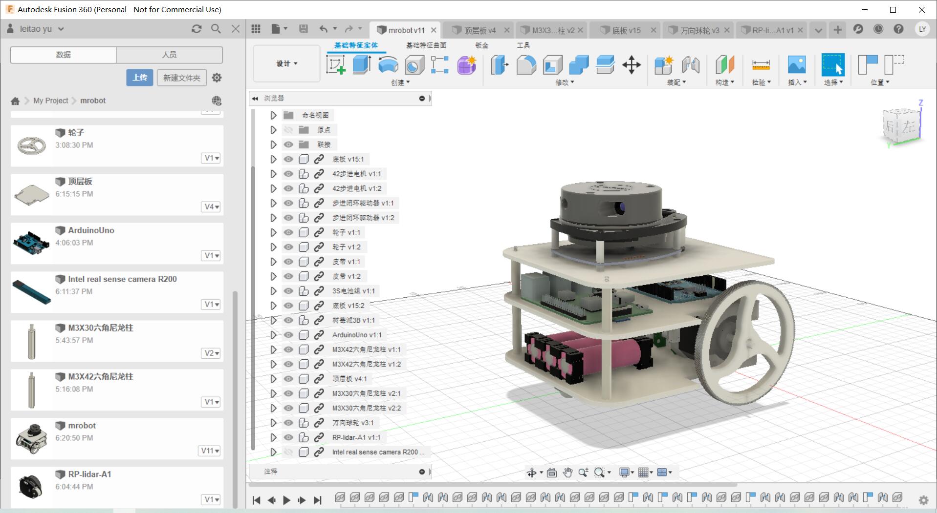Switch to the 底板 v15 document tab
The image size is (937, 513).
626,30
